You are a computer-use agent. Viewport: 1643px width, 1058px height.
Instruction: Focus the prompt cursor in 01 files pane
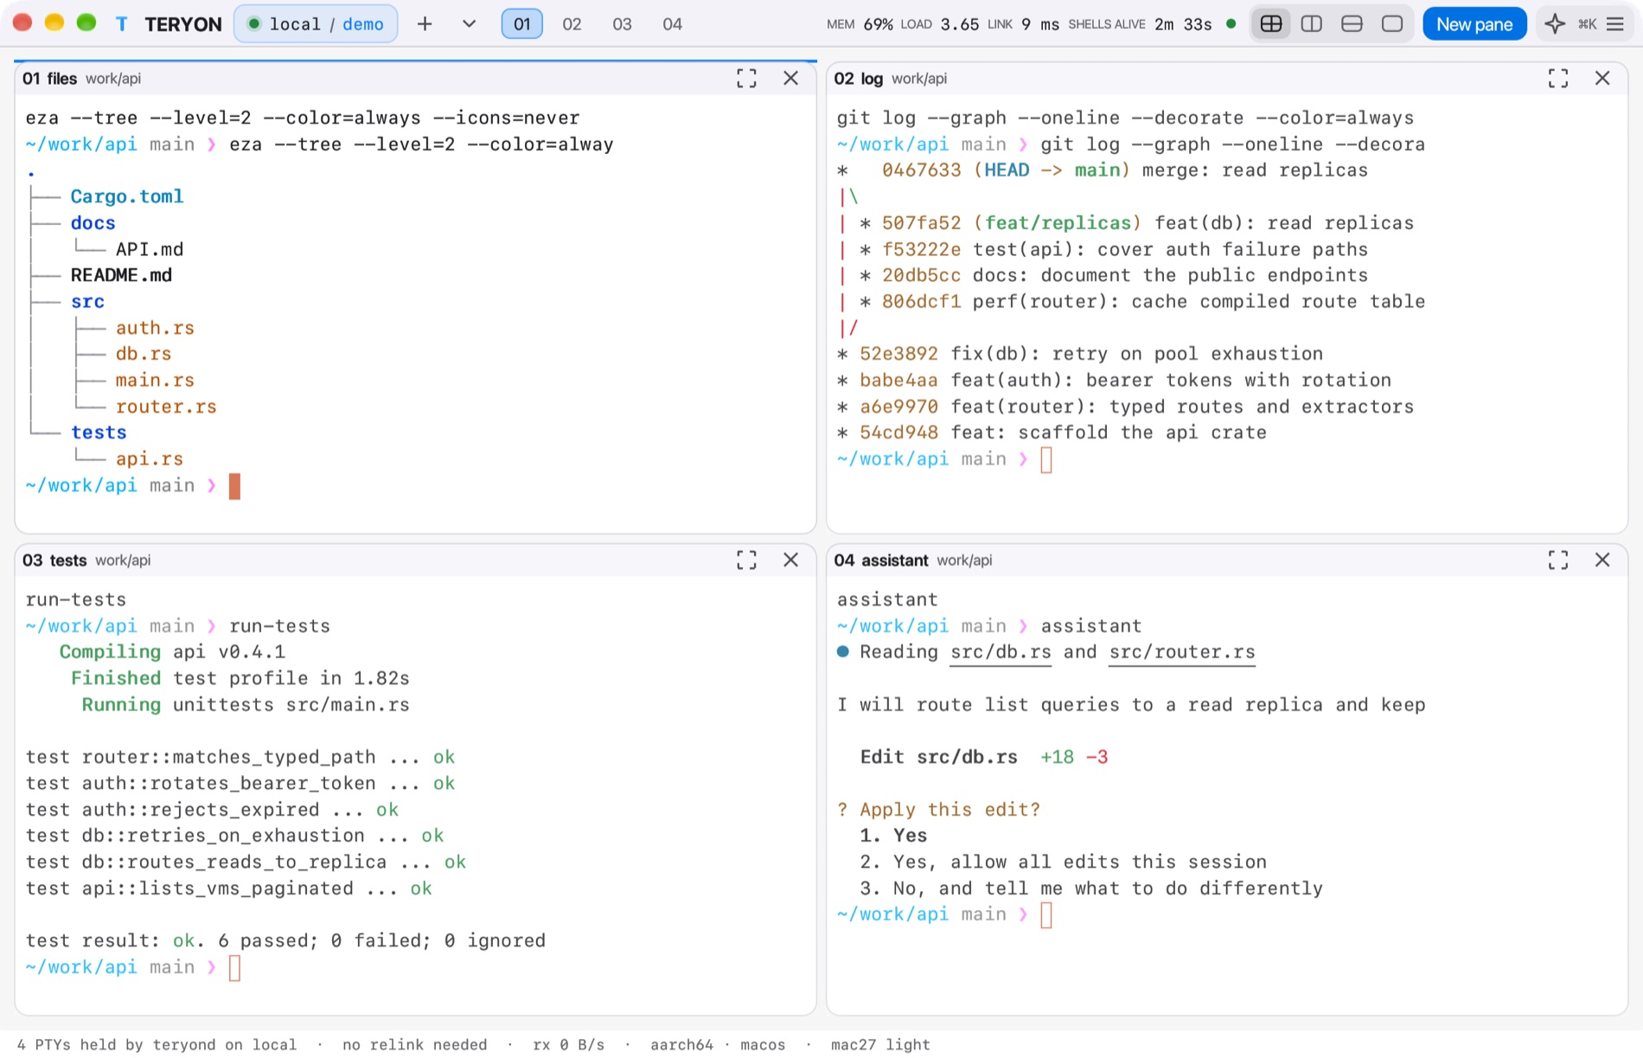[234, 486]
